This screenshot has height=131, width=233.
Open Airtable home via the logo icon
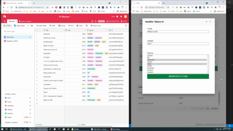(4, 17)
